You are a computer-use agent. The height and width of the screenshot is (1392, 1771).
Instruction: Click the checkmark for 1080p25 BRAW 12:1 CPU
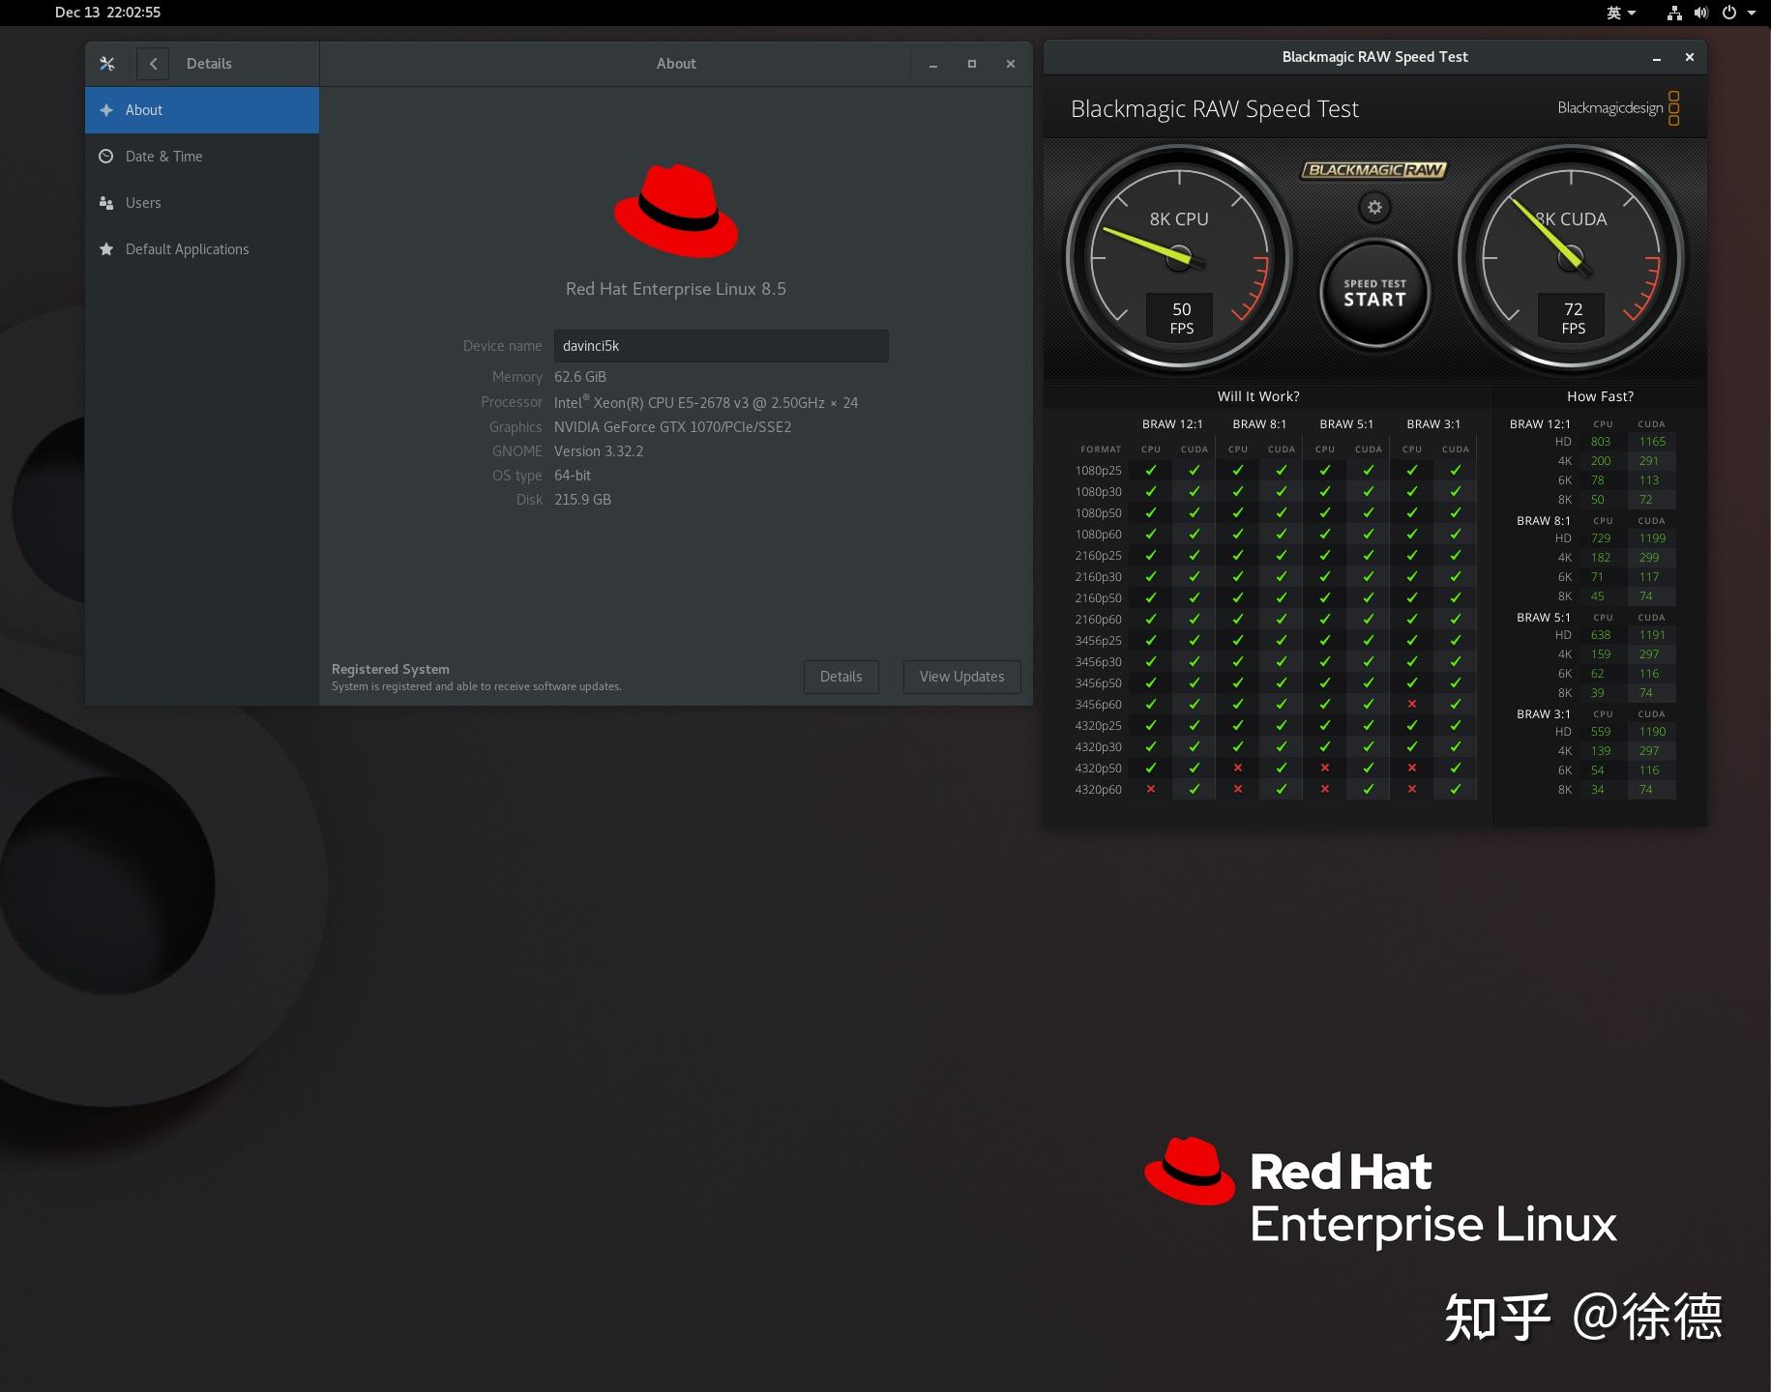(x=1151, y=471)
